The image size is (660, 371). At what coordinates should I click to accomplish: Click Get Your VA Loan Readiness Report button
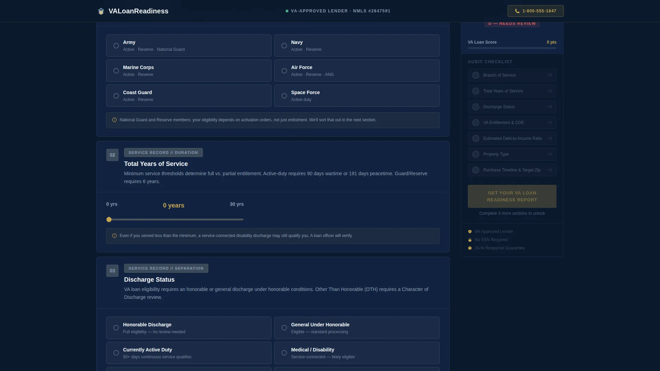[512, 196]
